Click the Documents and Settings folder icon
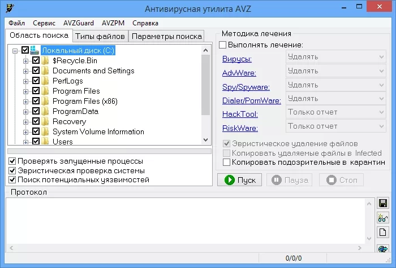 45,71
